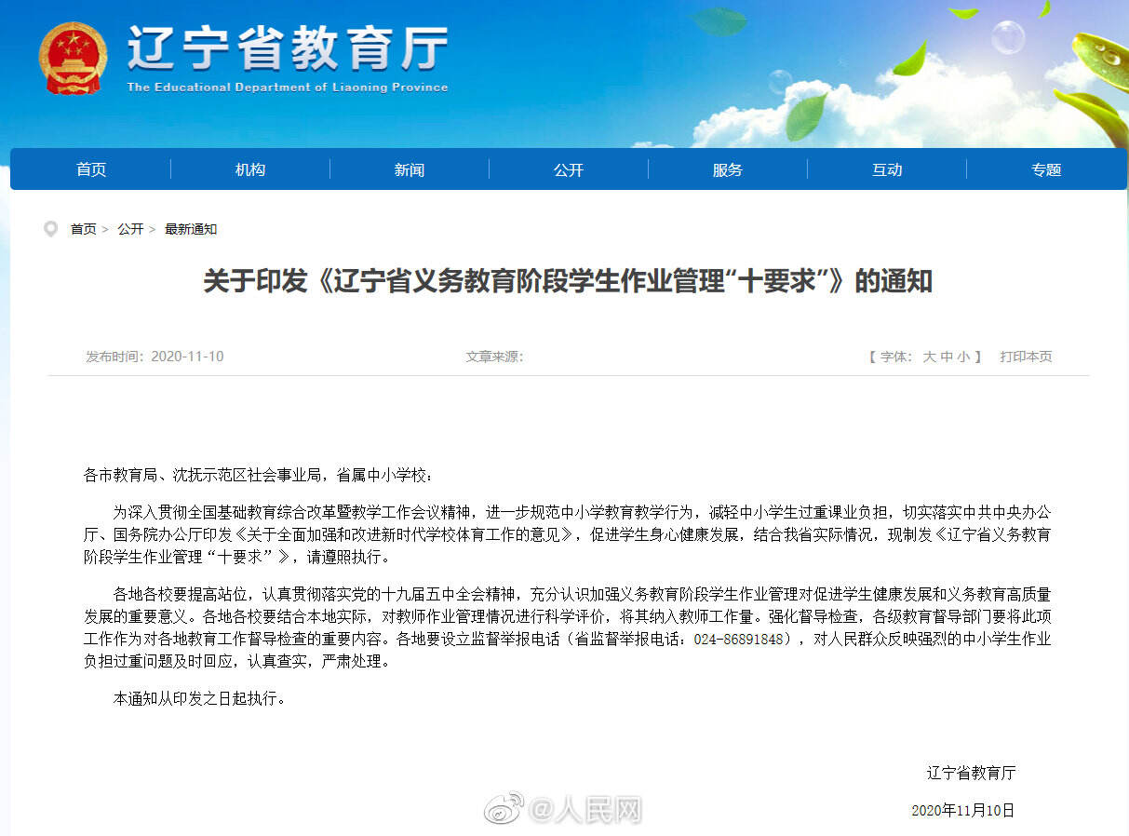1129x836 pixels.
Task: Open the 专题 navigation tab
Action: click(x=1046, y=169)
